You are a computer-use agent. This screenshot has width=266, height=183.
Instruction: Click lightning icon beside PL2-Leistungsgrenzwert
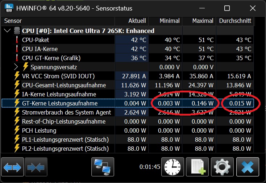click(17, 149)
